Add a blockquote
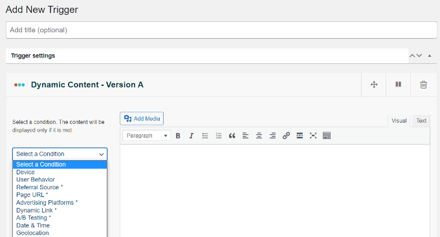The height and width of the screenshot is (237, 440). click(232, 136)
